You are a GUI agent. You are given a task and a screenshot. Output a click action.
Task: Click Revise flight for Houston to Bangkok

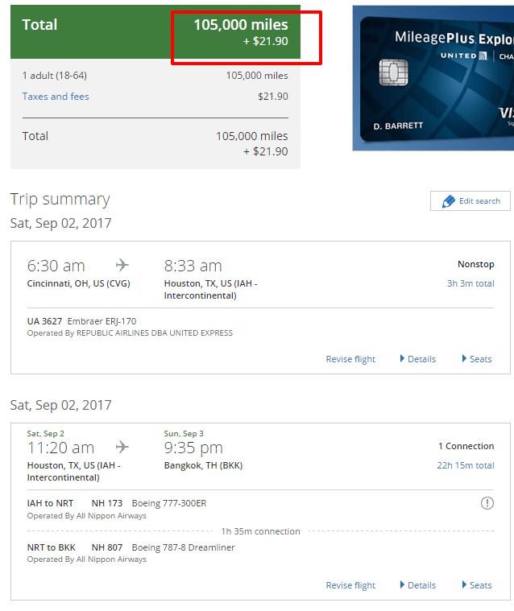350,585
